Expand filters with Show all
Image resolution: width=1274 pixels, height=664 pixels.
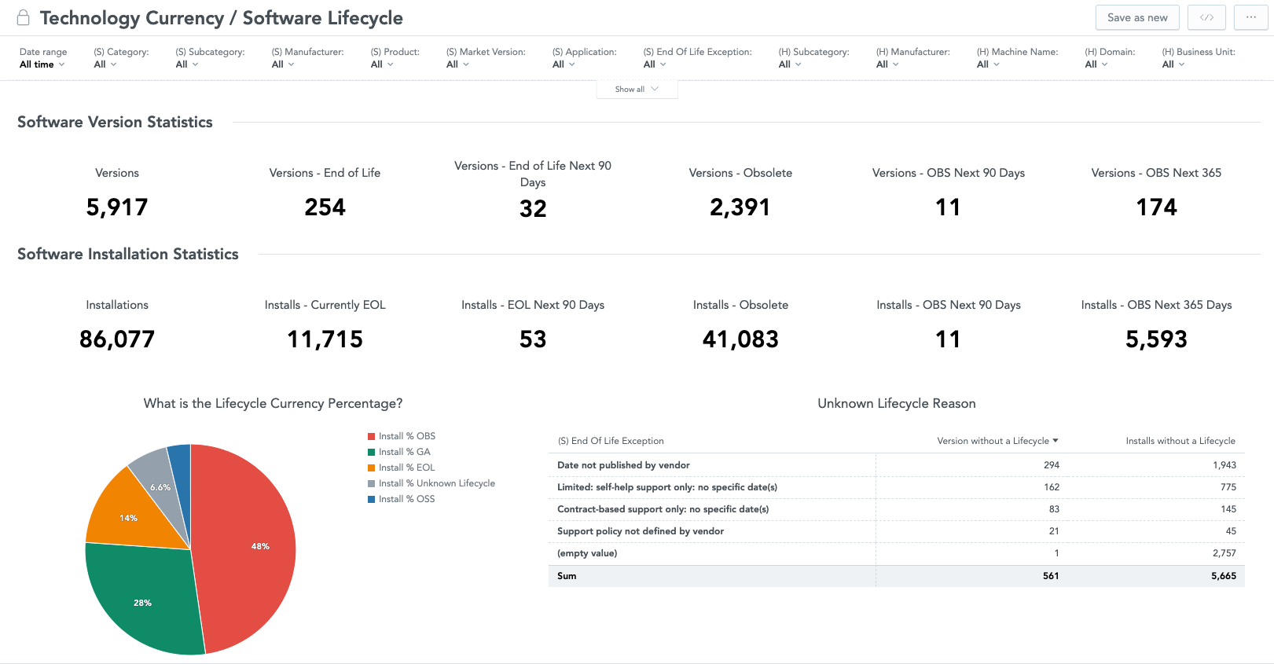point(636,90)
